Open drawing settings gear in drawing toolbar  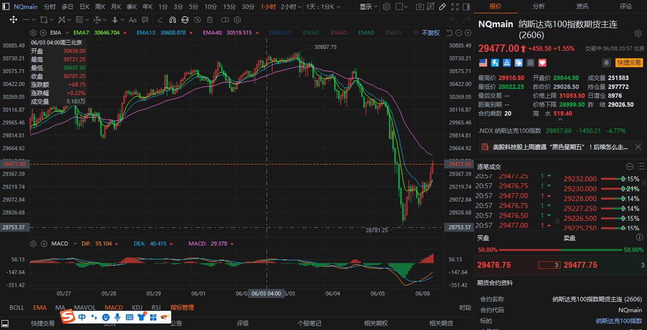237,20
